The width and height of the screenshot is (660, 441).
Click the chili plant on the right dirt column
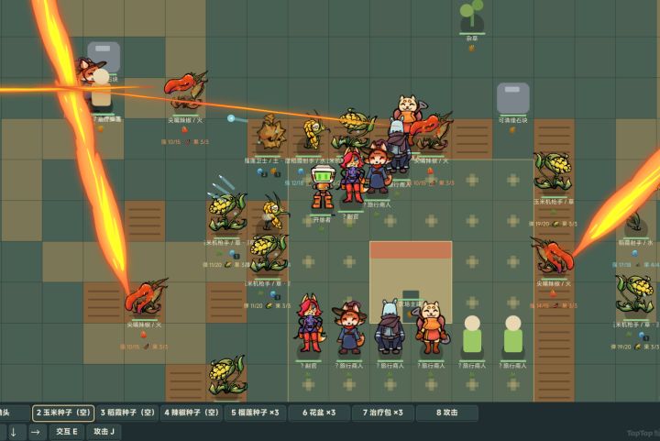[552, 256]
